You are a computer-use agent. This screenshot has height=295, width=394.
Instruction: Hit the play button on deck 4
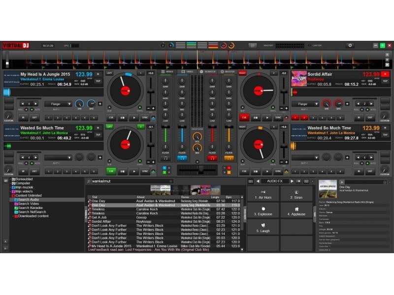point(267,171)
